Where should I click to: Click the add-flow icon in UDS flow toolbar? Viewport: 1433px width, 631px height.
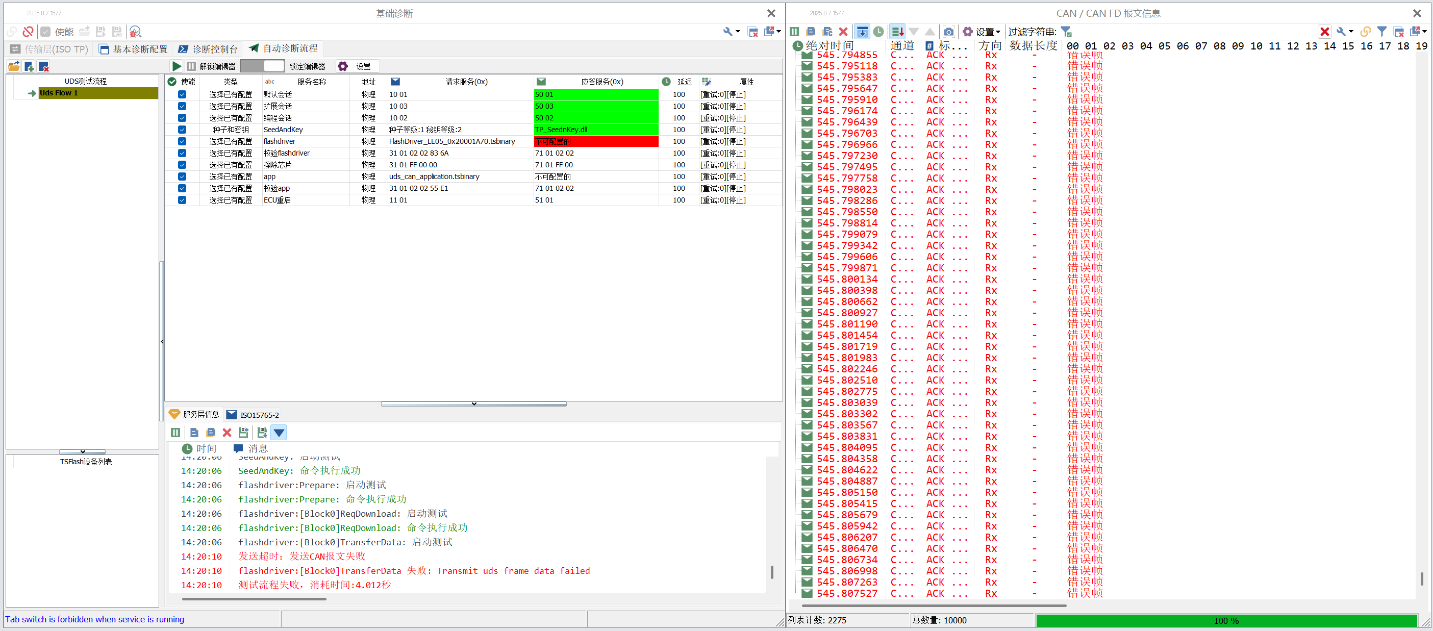point(29,67)
